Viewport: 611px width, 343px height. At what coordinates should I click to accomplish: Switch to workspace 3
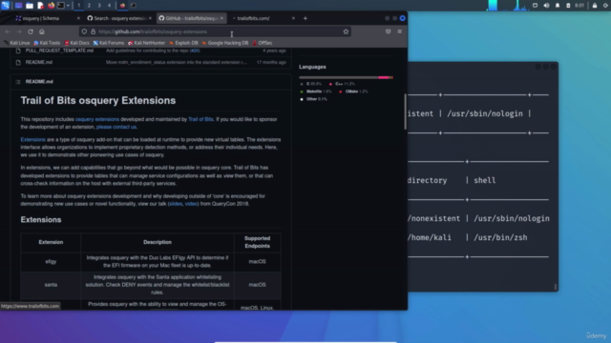pyautogui.click(x=99, y=6)
